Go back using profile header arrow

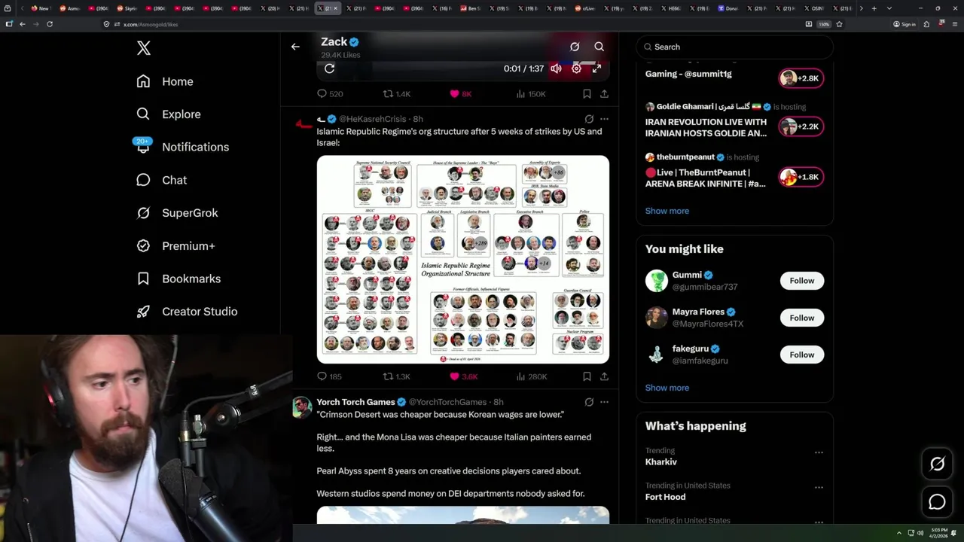pyautogui.click(x=295, y=47)
